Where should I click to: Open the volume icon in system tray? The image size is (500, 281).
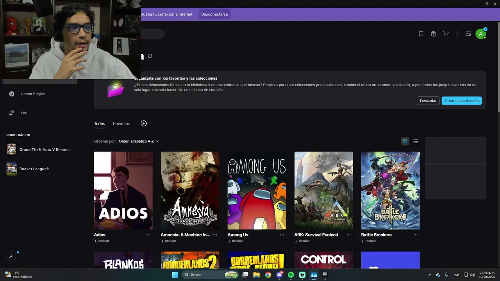pyautogui.click(x=473, y=275)
